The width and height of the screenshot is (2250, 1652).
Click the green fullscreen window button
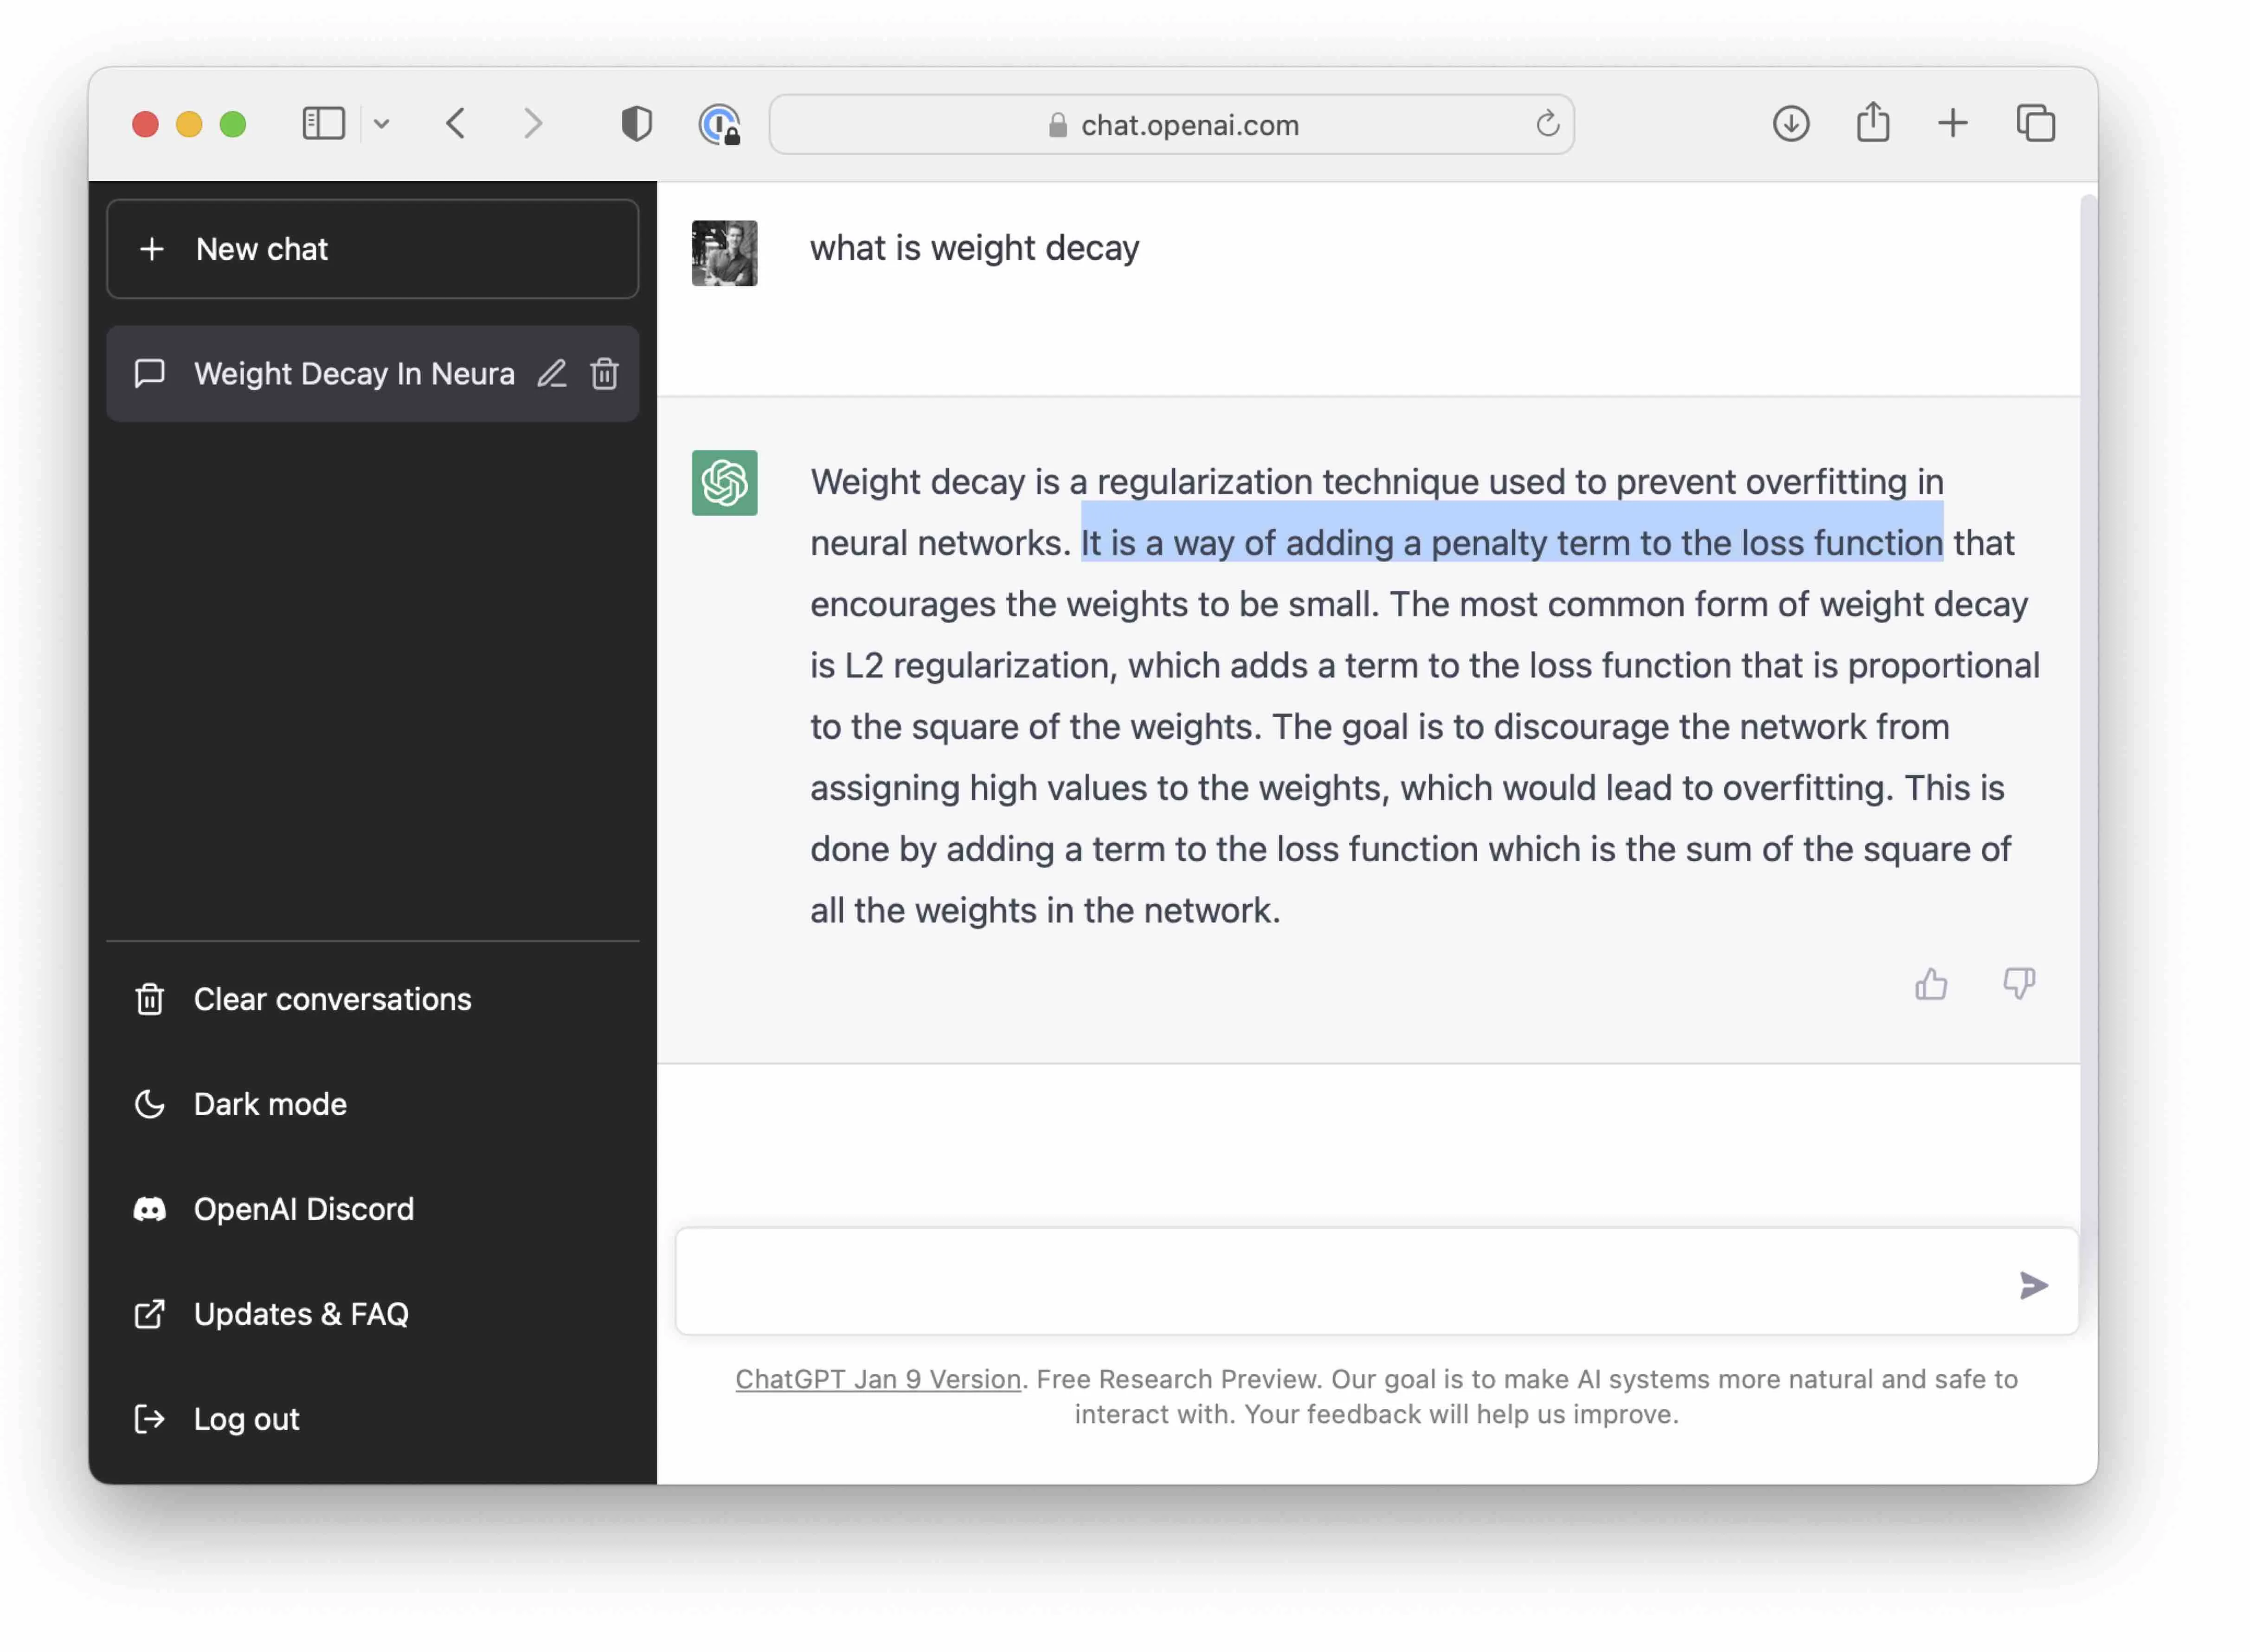click(x=233, y=124)
